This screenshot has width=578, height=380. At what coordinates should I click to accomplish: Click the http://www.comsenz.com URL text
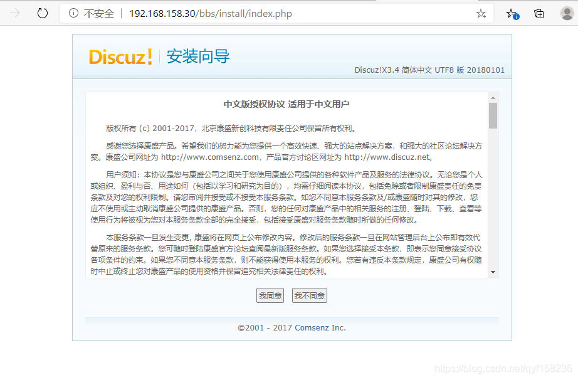pos(210,157)
